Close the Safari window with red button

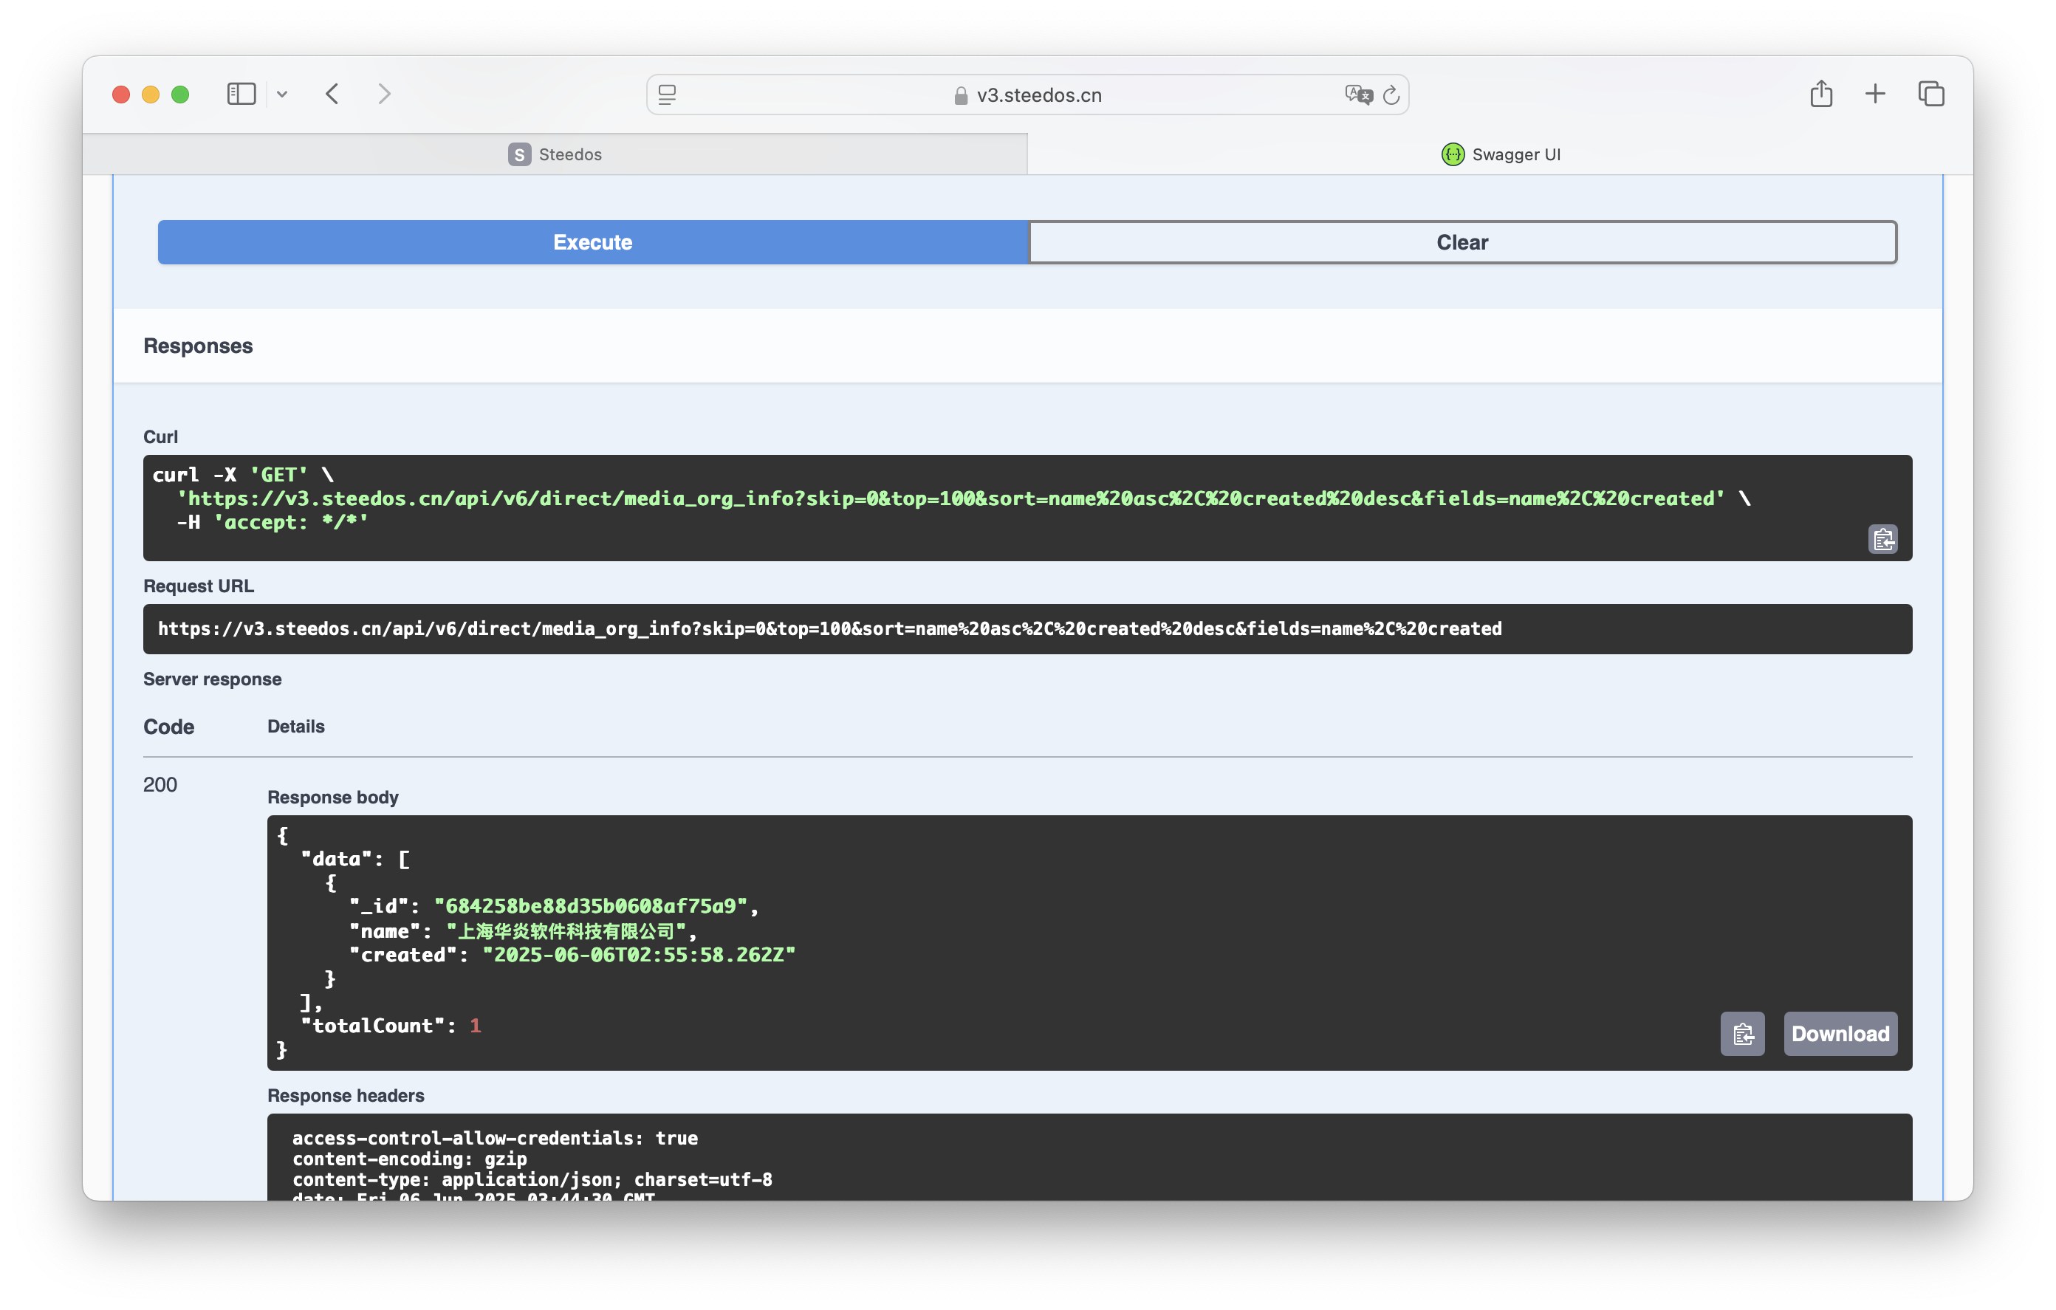121,94
